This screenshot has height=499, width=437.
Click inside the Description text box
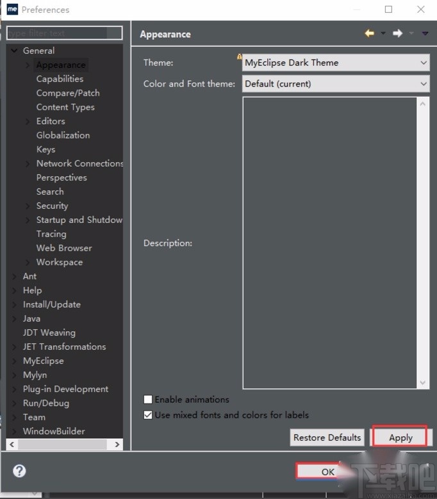tap(330, 243)
